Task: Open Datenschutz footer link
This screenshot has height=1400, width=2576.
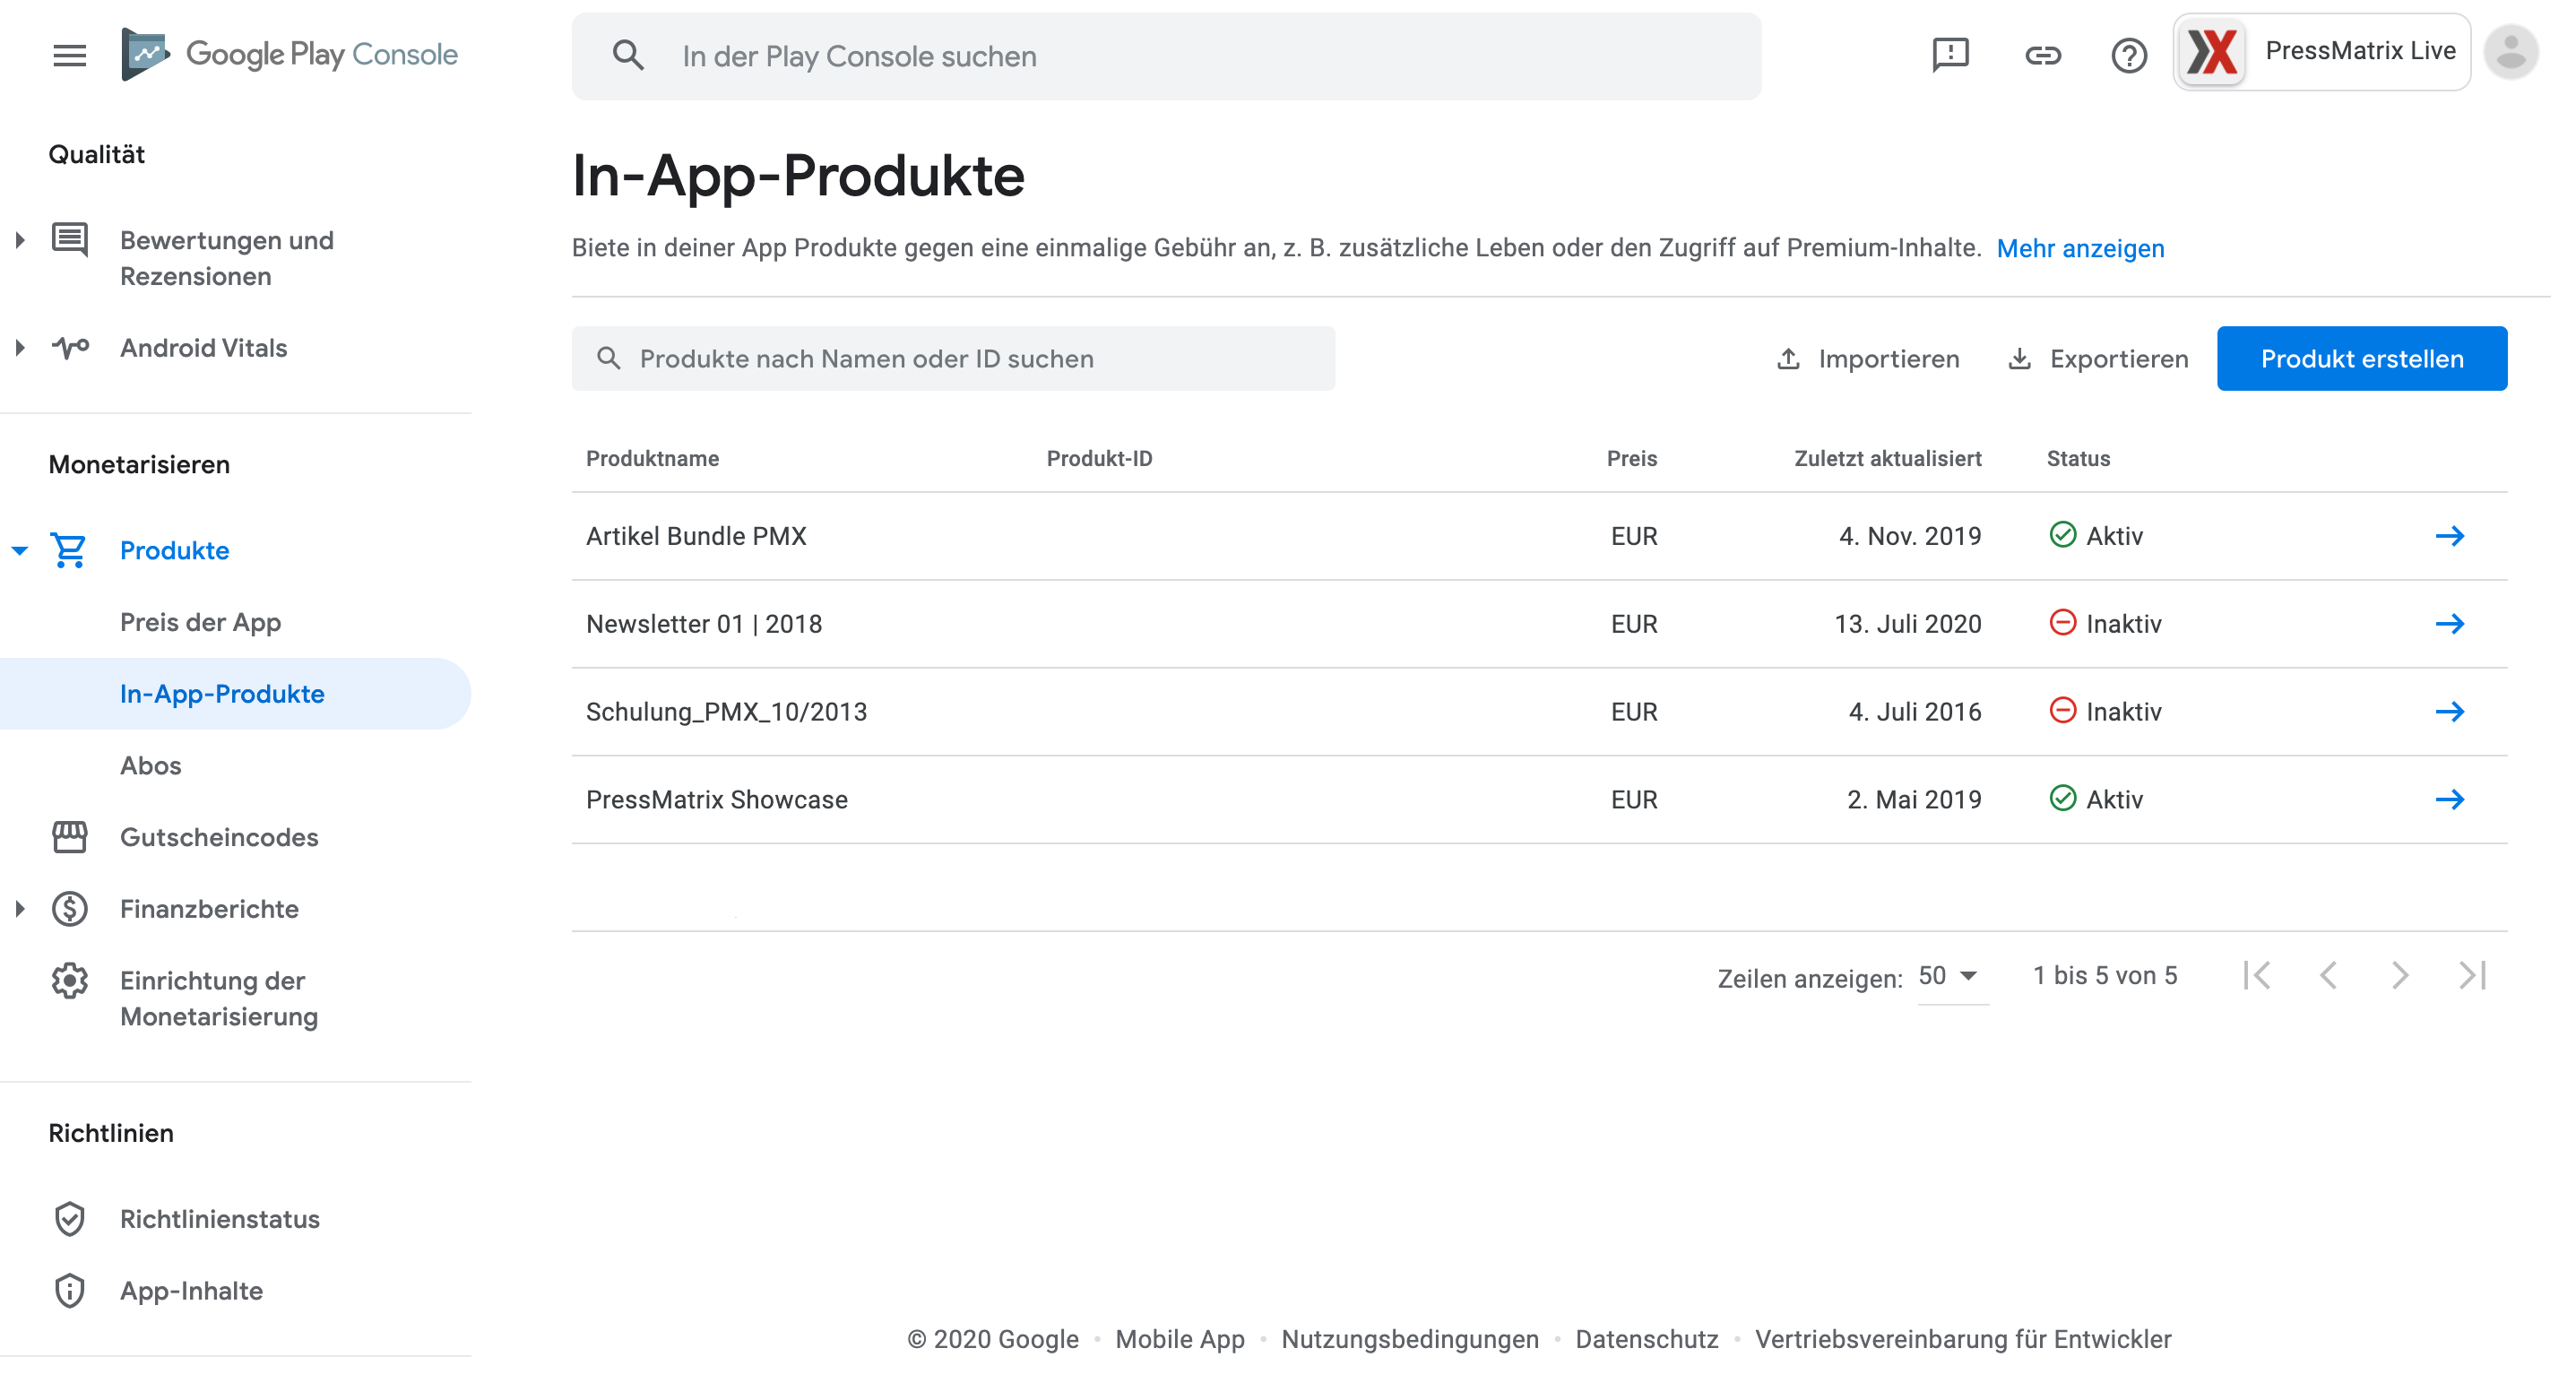Action: point(1646,1340)
